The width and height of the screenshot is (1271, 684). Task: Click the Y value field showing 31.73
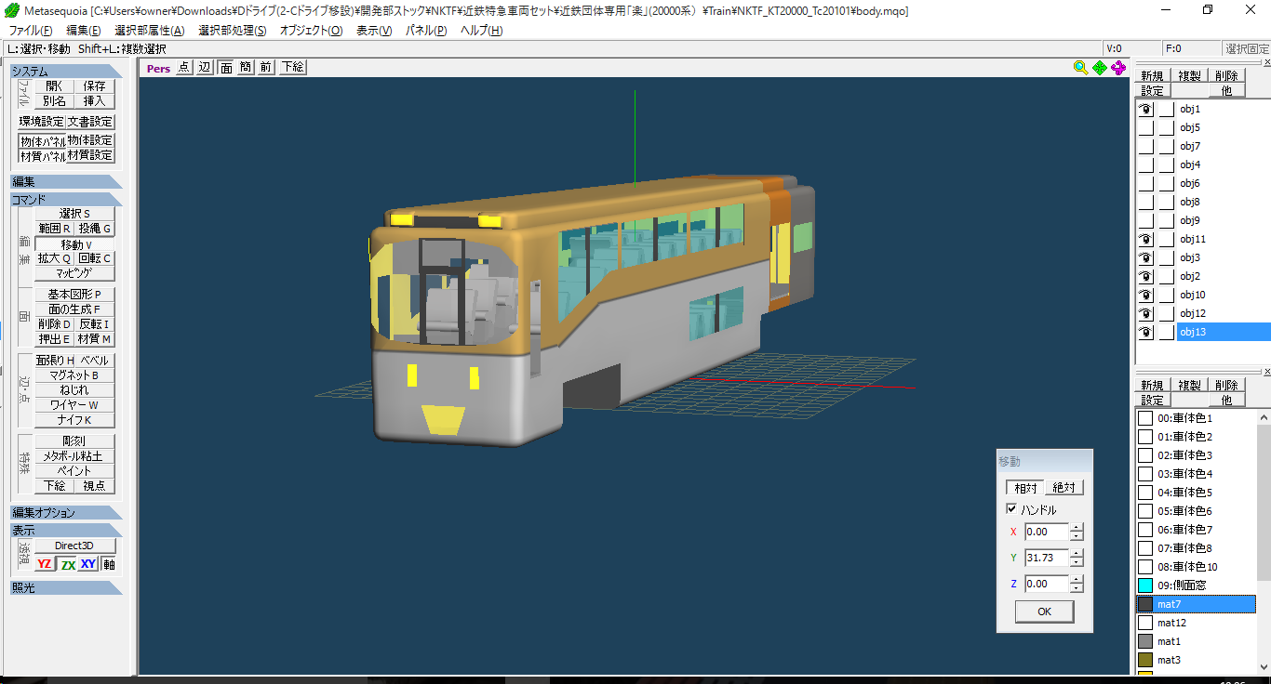pos(1047,558)
